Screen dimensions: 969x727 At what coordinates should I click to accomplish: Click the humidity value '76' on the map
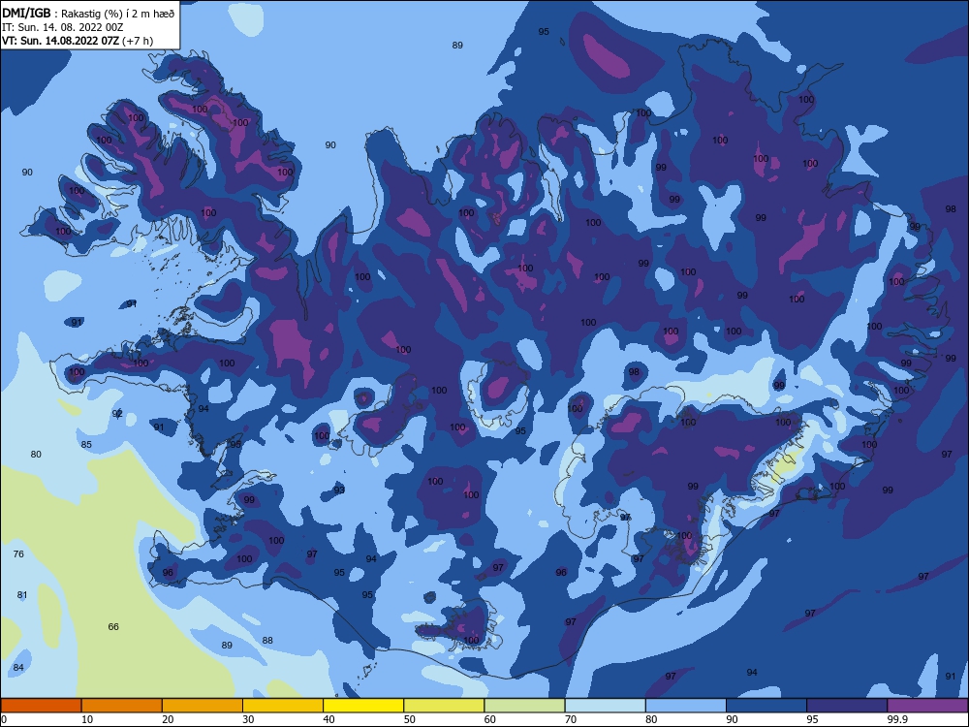click(18, 553)
